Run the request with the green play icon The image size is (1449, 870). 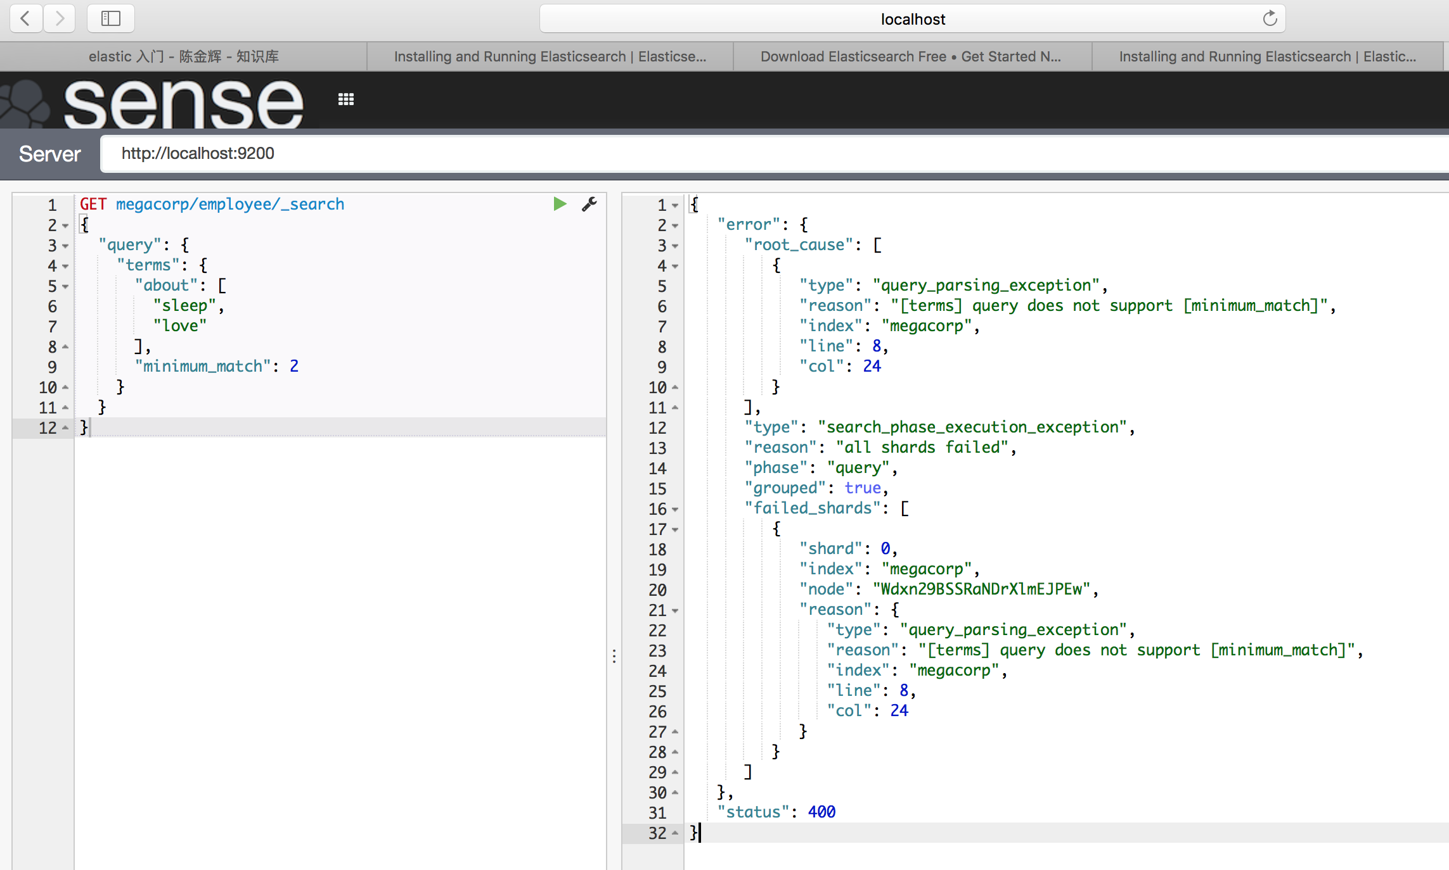(x=559, y=204)
